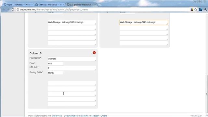
Task: Open the Freedoms footer link
Action: (84, 116)
